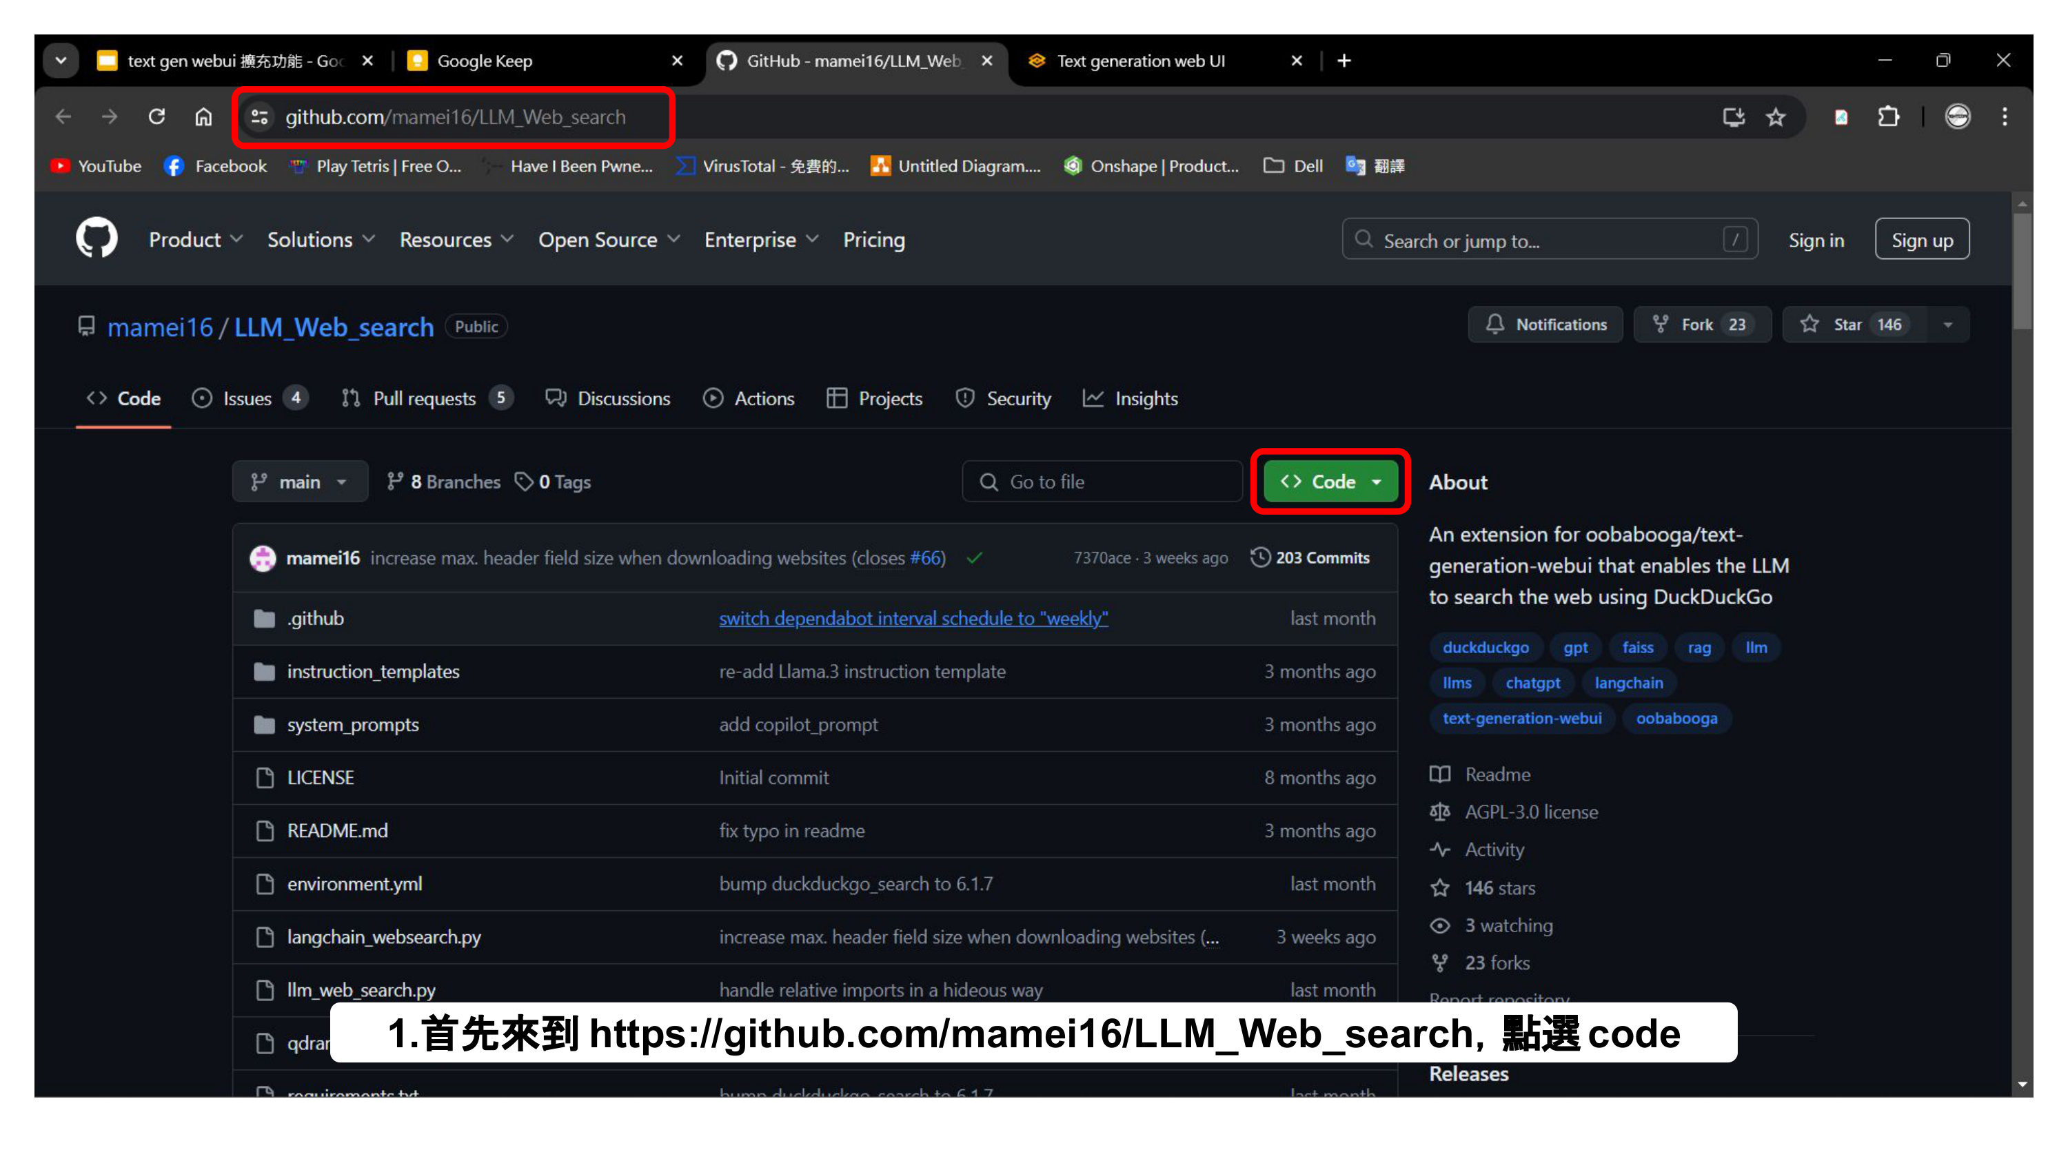The width and height of the screenshot is (2068, 1163).
Task: Open the tab search dropdown arrow
Action: 61,61
